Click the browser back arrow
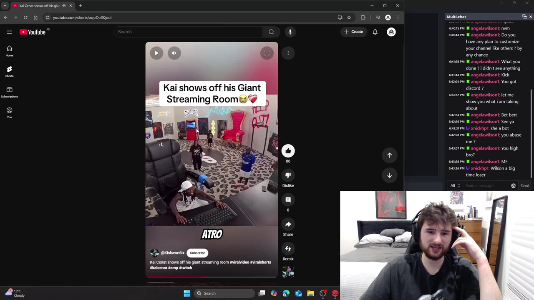Viewport: 534px width, 300px height. tap(5, 17)
